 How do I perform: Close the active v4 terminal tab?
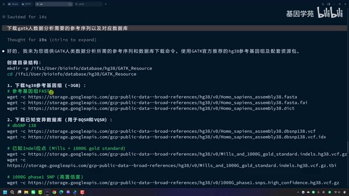pyautogui.click(x=38, y=4)
